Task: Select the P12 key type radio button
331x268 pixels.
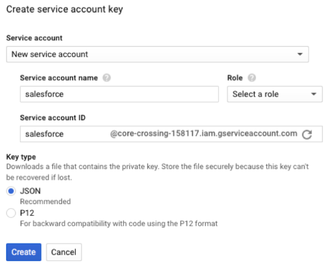Action: coord(11,213)
